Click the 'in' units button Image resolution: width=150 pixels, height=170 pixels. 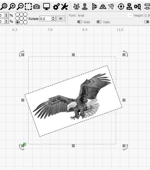point(61,18)
